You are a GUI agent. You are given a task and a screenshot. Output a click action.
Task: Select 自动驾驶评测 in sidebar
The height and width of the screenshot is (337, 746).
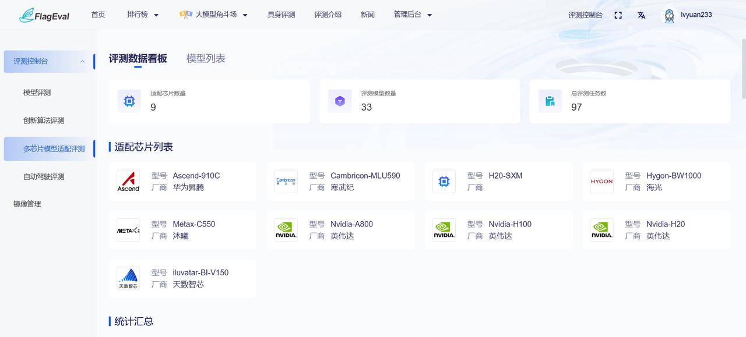(44, 177)
